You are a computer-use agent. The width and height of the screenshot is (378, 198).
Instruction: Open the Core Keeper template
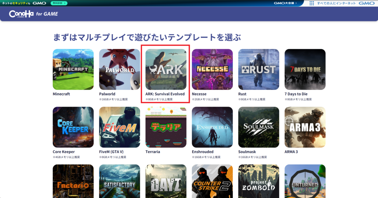[x=73, y=127]
